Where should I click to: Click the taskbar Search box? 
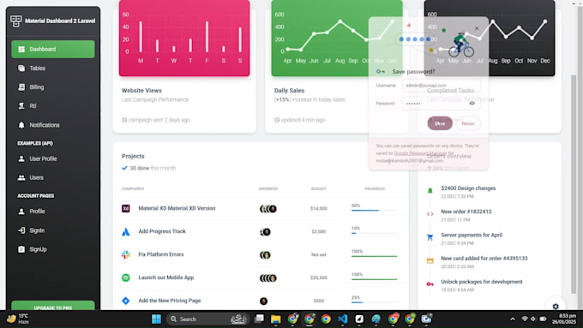tap(207, 319)
